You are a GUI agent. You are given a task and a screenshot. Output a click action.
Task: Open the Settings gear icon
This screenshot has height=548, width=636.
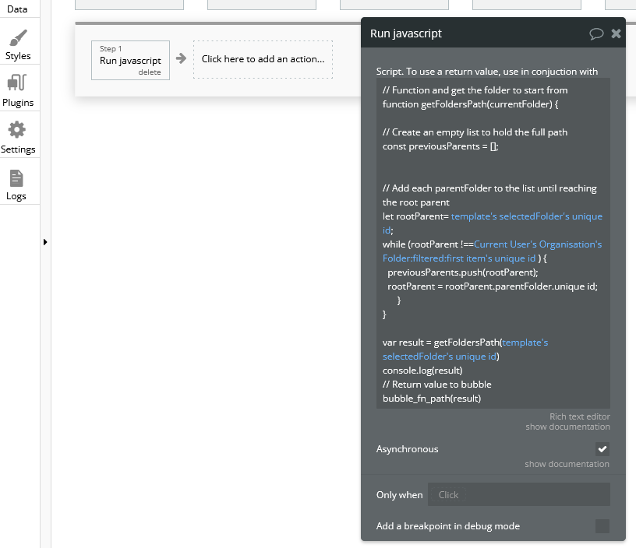17,130
